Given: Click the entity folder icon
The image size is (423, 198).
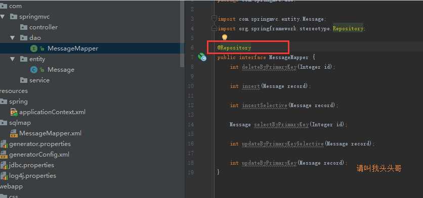Looking at the screenshot, I should 24,59.
